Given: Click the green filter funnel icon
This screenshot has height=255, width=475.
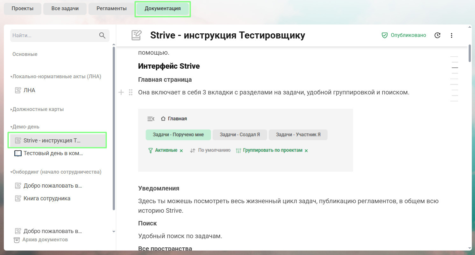Looking at the screenshot, I should (x=151, y=150).
